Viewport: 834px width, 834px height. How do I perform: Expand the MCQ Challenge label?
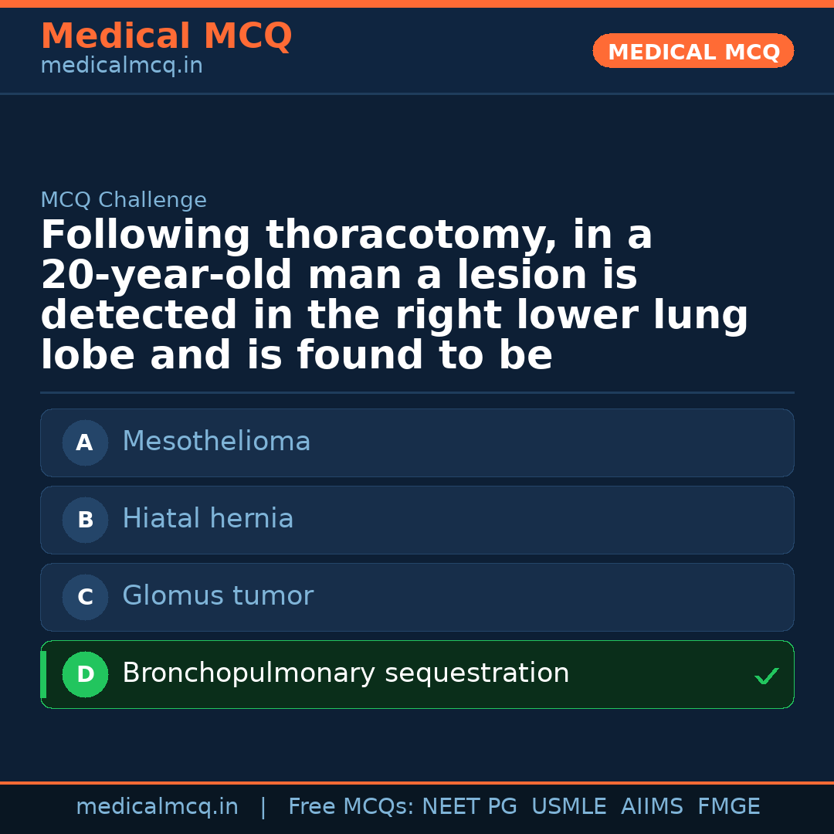tap(124, 199)
